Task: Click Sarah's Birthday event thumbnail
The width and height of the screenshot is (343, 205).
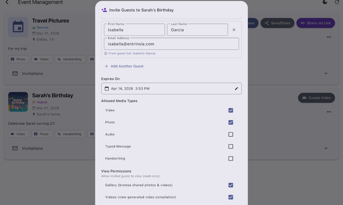Action: [x=18, y=102]
